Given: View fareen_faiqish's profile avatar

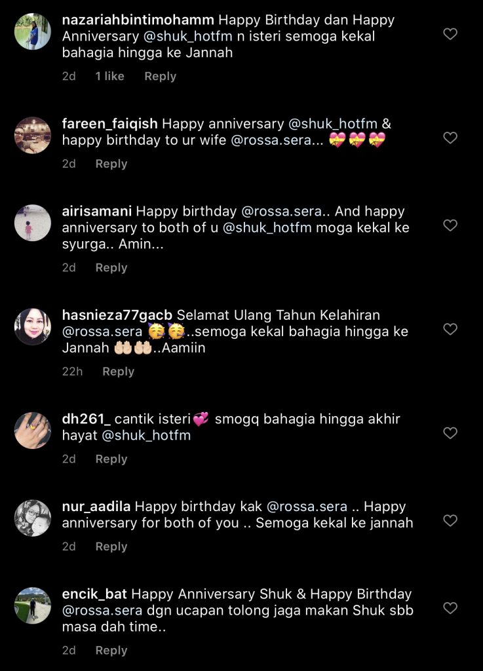Looking at the screenshot, I should pyautogui.click(x=32, y=135).
